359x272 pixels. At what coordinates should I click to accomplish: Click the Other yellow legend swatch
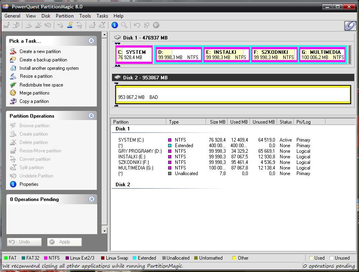(234, 258)
